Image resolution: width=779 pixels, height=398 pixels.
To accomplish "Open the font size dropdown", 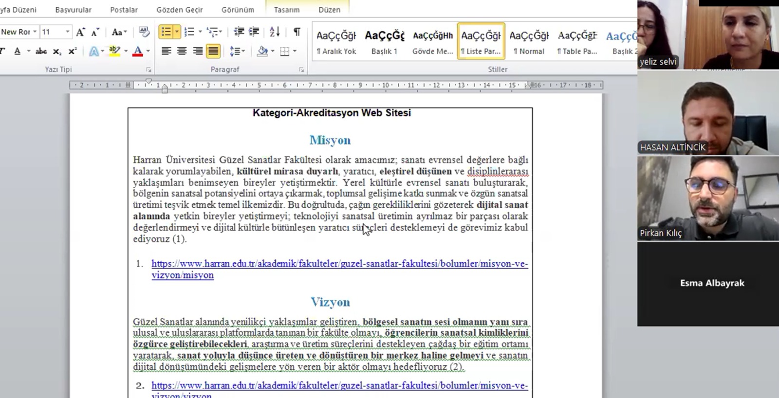I will coord(67,32).
